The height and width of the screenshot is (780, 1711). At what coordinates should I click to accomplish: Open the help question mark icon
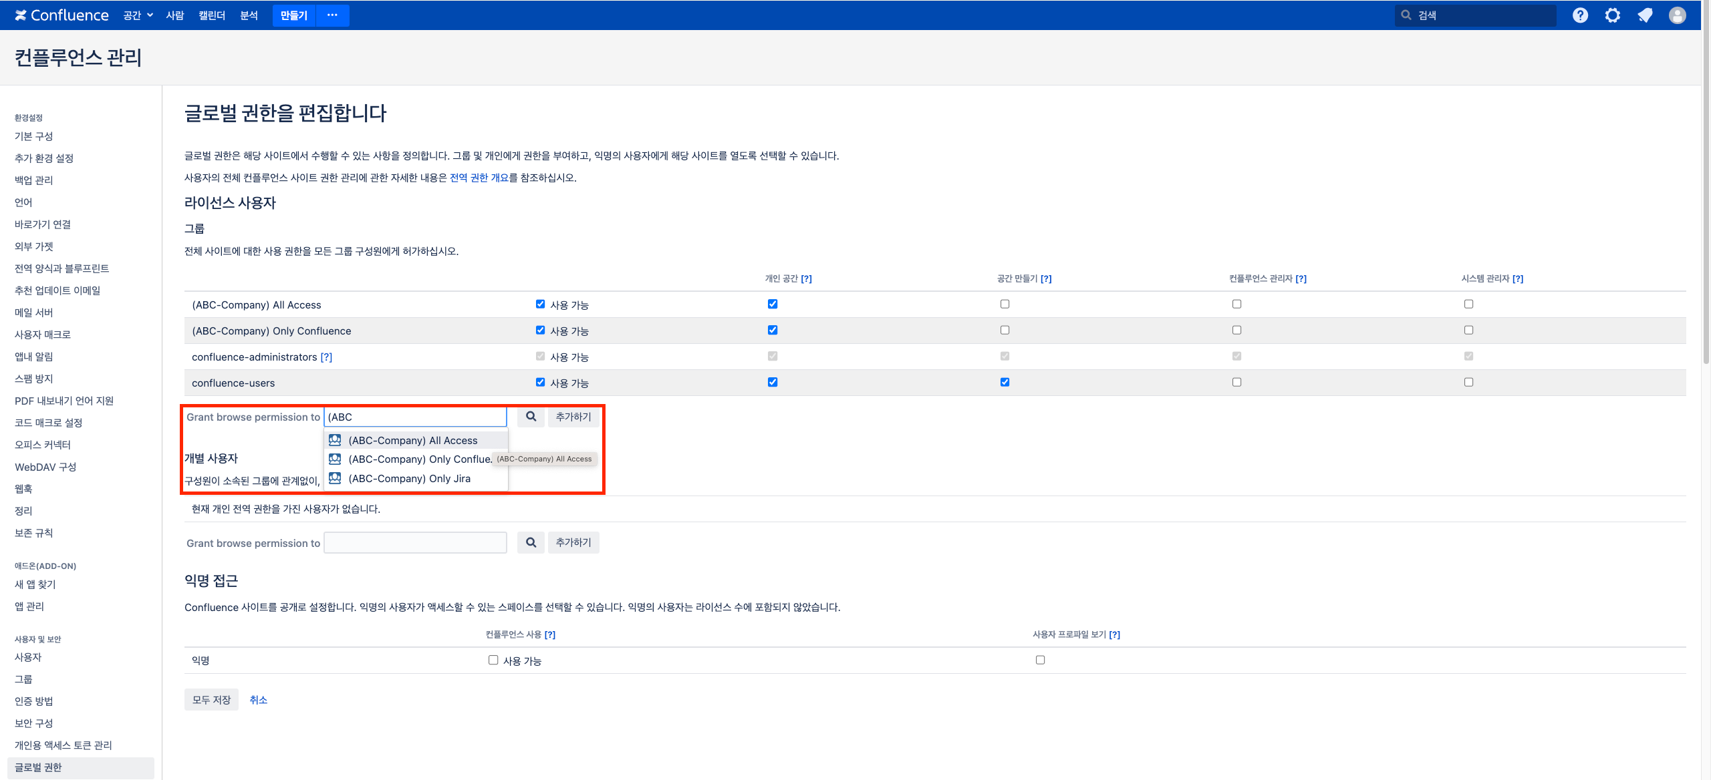point(1580,15)
